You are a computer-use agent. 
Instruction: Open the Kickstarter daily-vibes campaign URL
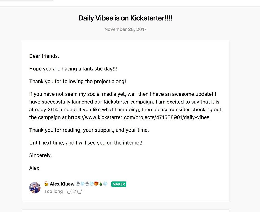coord(139,117)
